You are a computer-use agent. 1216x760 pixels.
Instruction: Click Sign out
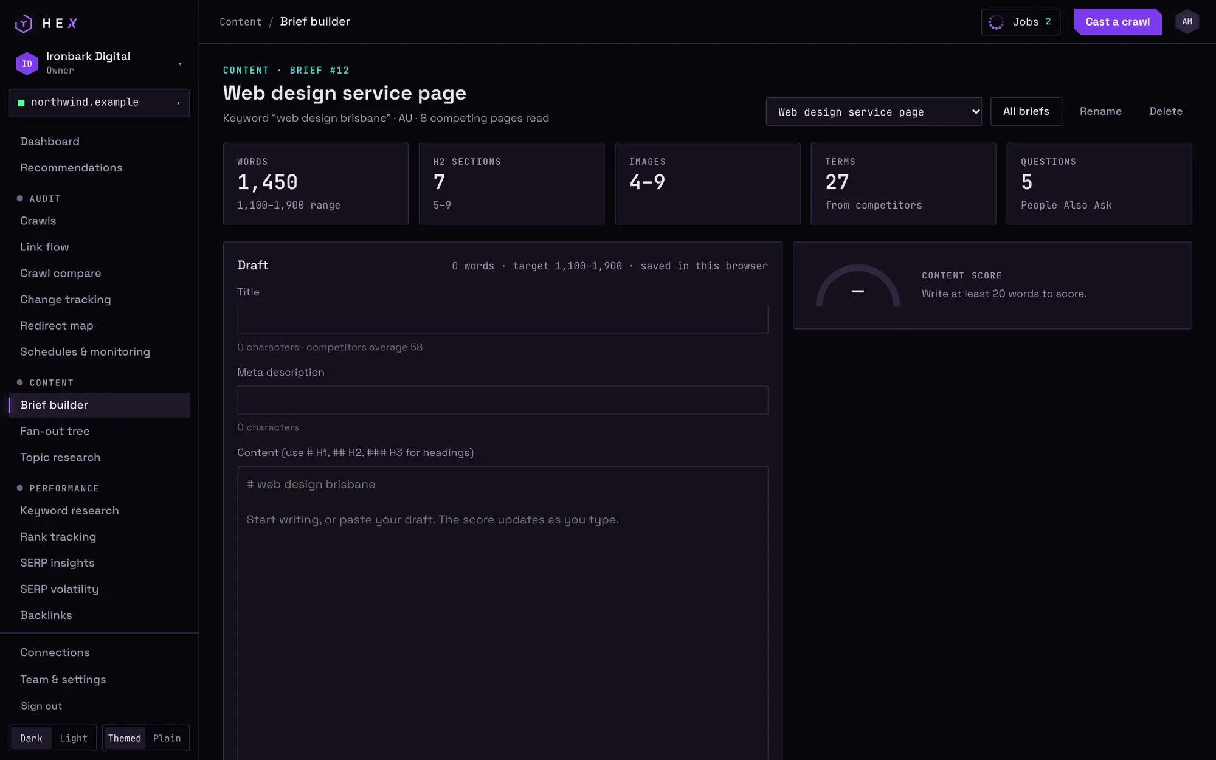(x=41, y=706)
